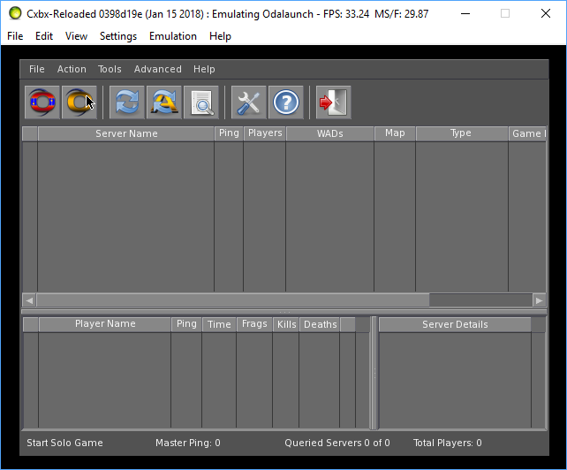567x470 pixels.
Task: Click the Queried Servers 0 of 0 text
Action: point(337,443)
